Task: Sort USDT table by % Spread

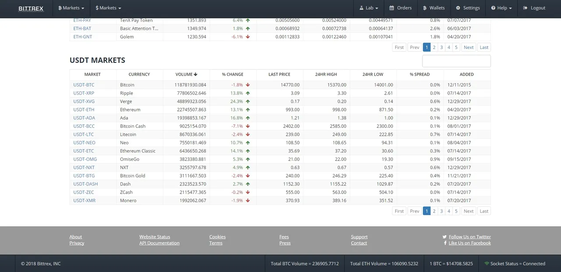Action: click(419, 74)
